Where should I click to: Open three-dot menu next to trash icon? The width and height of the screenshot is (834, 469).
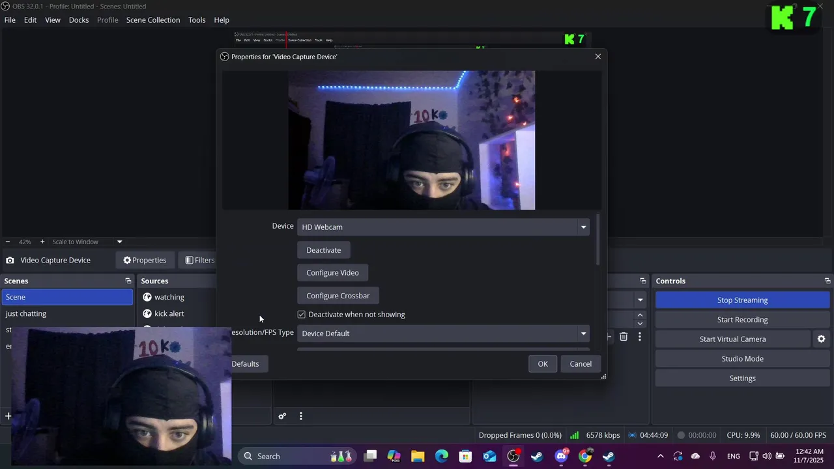coord(640,337)
